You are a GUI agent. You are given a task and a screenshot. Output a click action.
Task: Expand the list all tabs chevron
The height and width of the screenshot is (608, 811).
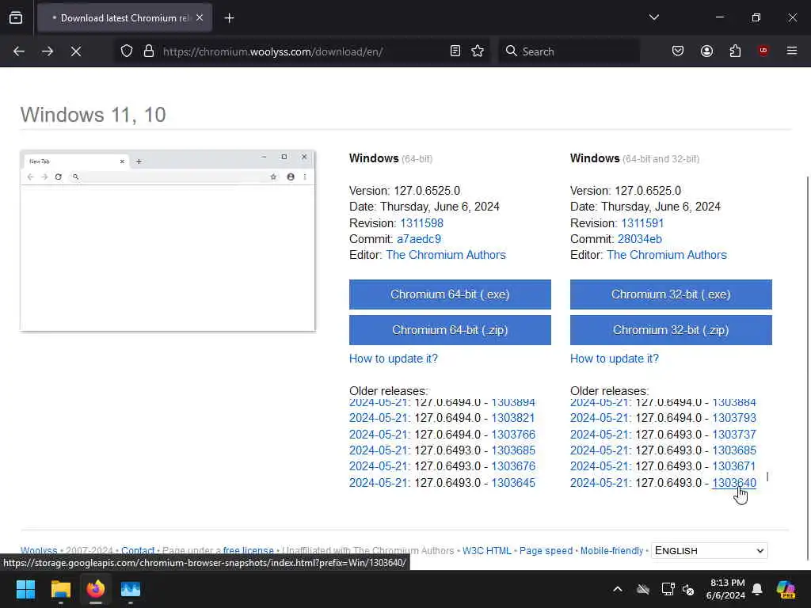point(653,17)
